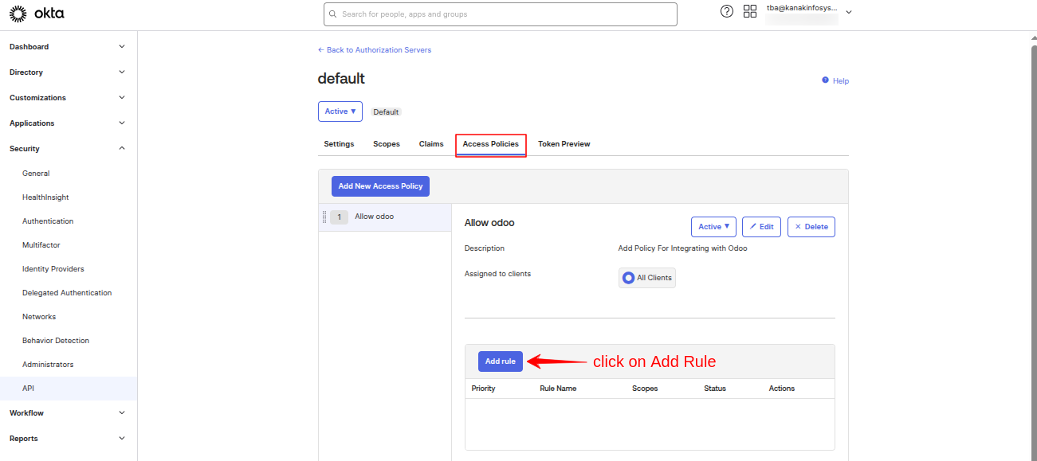This screenshot has height=461, width=1037.
Task: Open Behavior Detection in sidebar
Action: tap(56, 341)
